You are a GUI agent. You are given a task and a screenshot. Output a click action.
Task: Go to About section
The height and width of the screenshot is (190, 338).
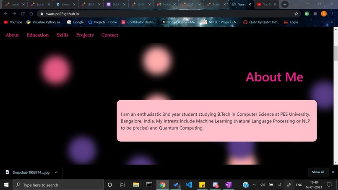(12, 35)
